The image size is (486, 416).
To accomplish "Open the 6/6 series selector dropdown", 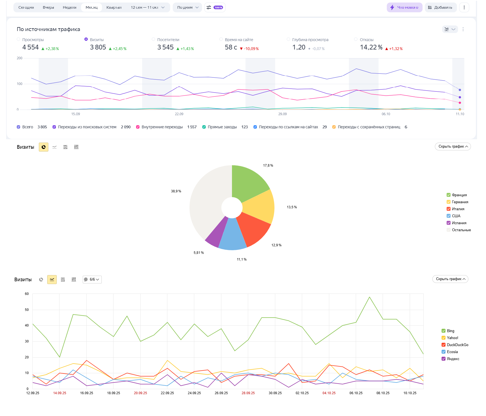I will 92,280.
